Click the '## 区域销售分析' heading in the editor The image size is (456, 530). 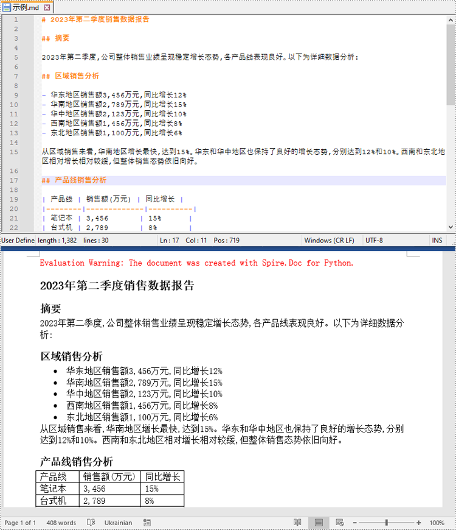(71, 76)
